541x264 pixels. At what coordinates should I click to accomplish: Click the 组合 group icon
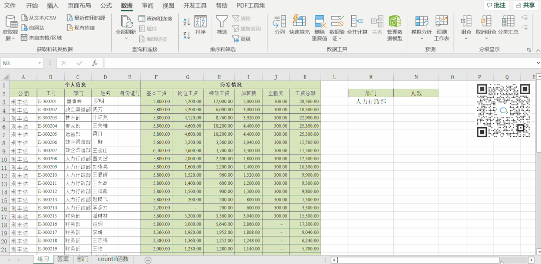click(466, 22)
